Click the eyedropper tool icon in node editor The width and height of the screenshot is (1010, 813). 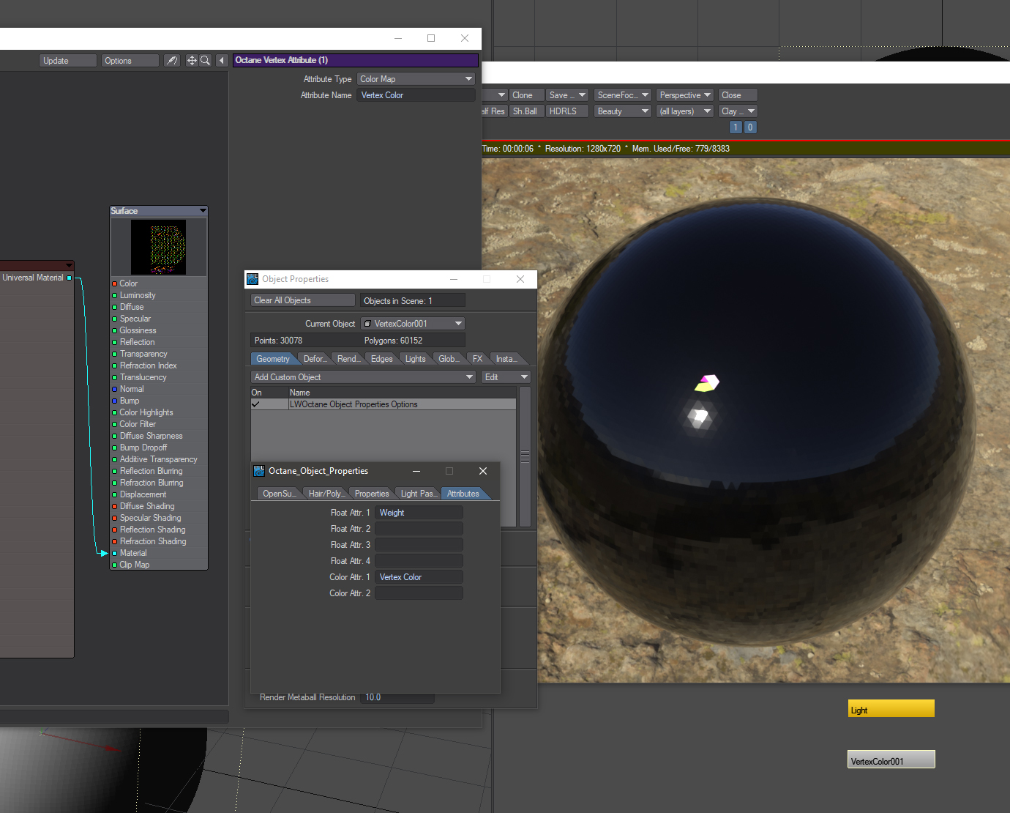tap(172, 61)
